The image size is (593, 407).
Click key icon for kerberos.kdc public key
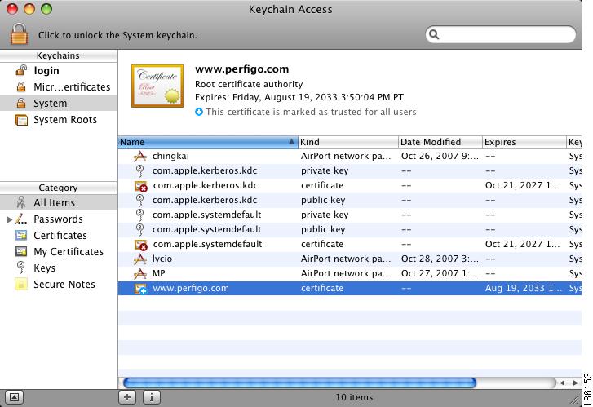point(140,201)
